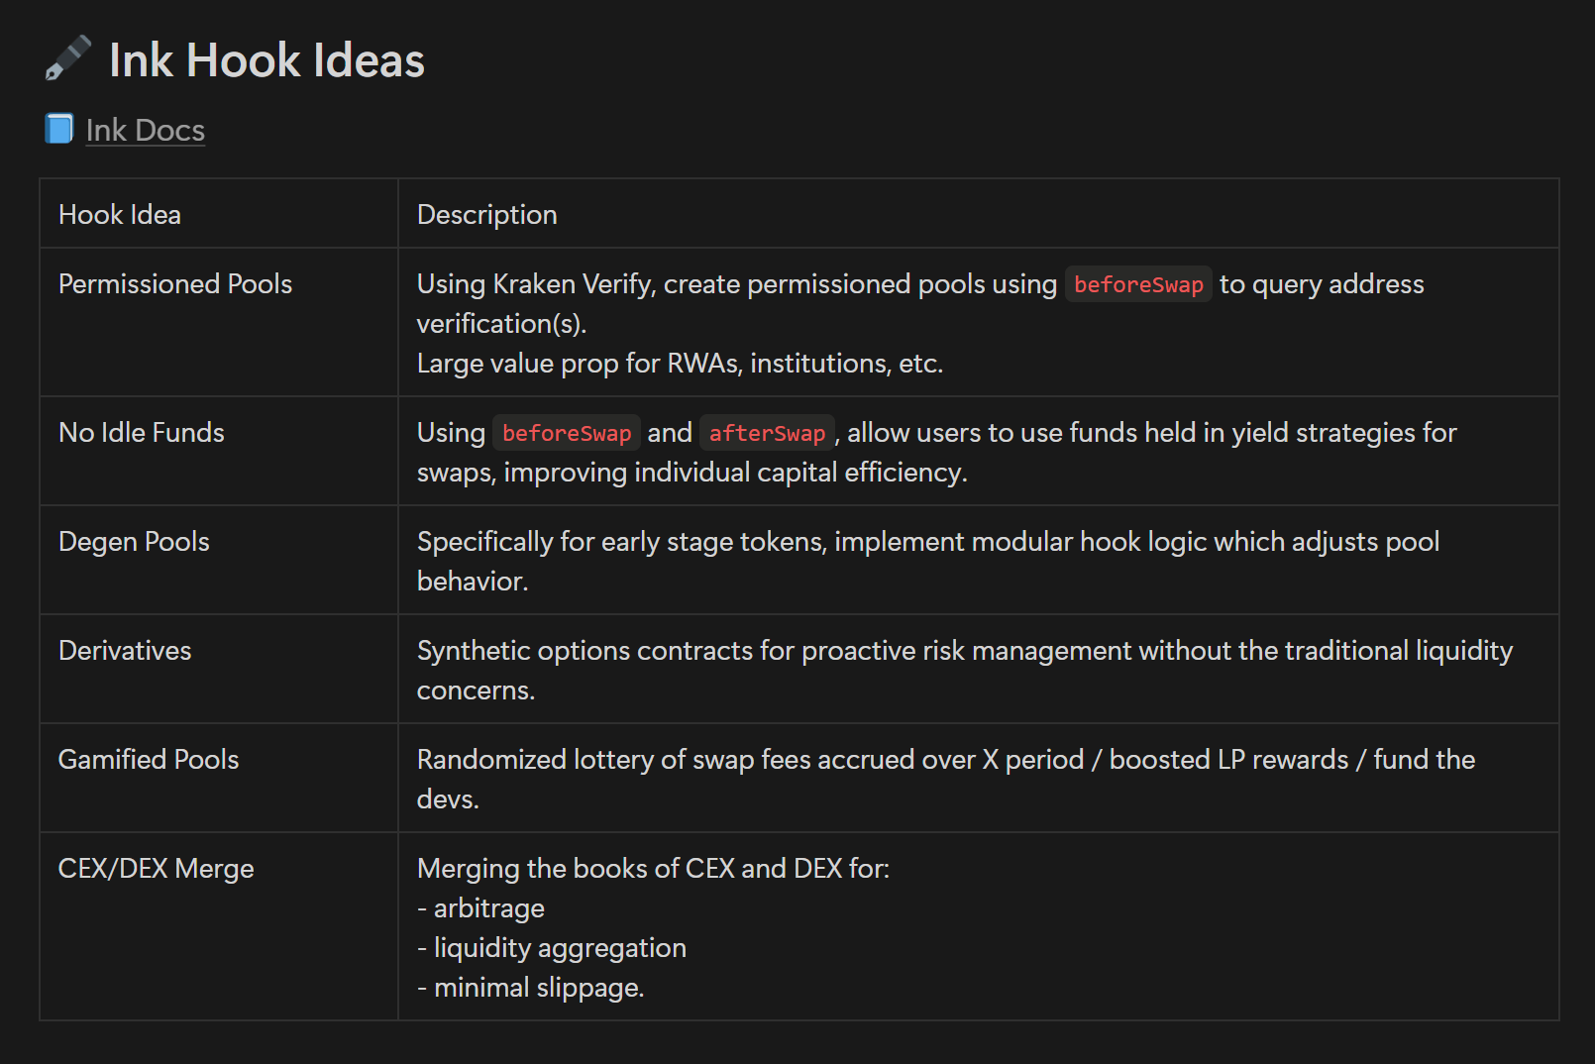Click the "Synthetic options contracts" description text
Viewport: 1595px width, 1064px height.
click(964, 651)
